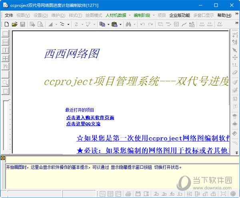Open dropdown arrow next to Paste icon
Viewport: 240px width, 198px height.
point(120,24)
